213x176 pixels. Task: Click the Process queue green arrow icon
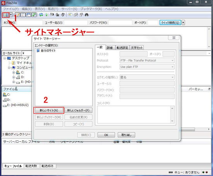pyautogui.click(x=46, y=15)
